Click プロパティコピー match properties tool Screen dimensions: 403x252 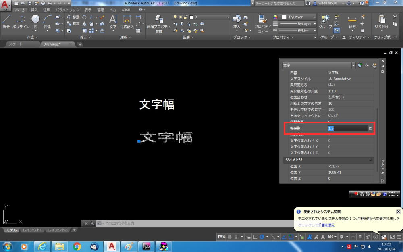pos(262,24)
